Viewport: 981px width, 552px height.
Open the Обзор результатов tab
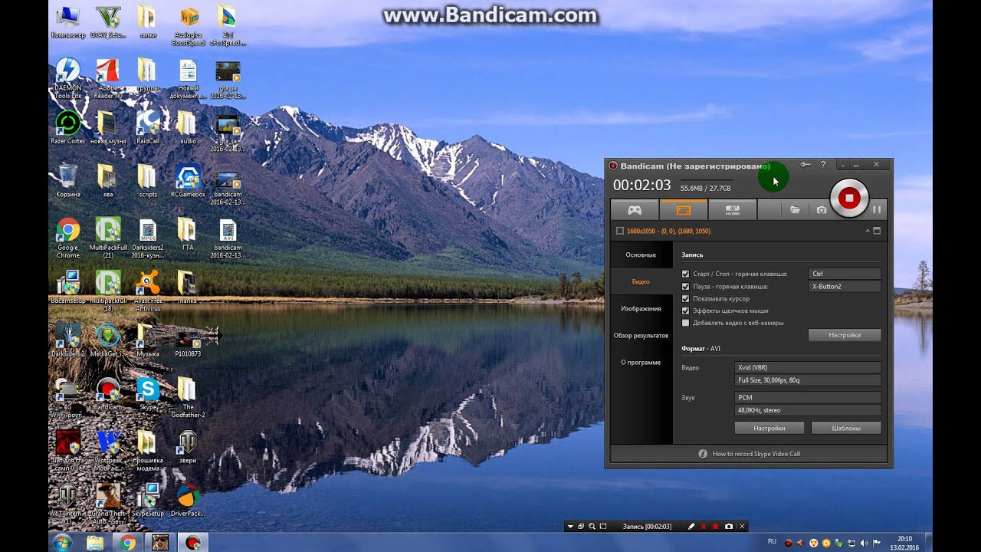tap(641, 335)
